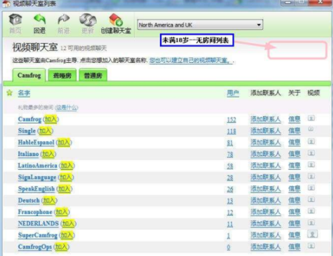The width and height of the screenshot is (333, 256).
Task: Click 添加联系人 in the Italiano row
Action: pyautogui.click(x=266, y=154)
